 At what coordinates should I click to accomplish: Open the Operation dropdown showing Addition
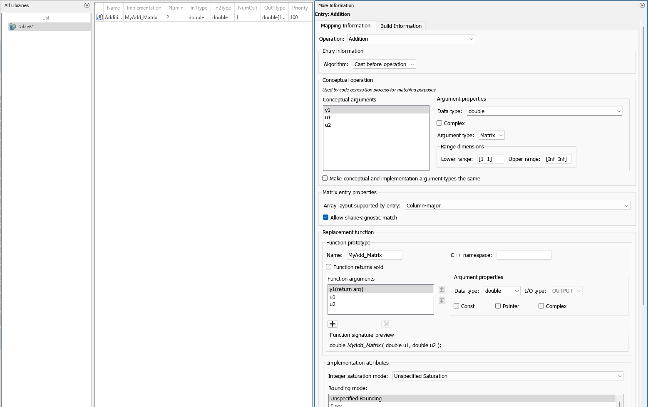click(x=411, y=39)
